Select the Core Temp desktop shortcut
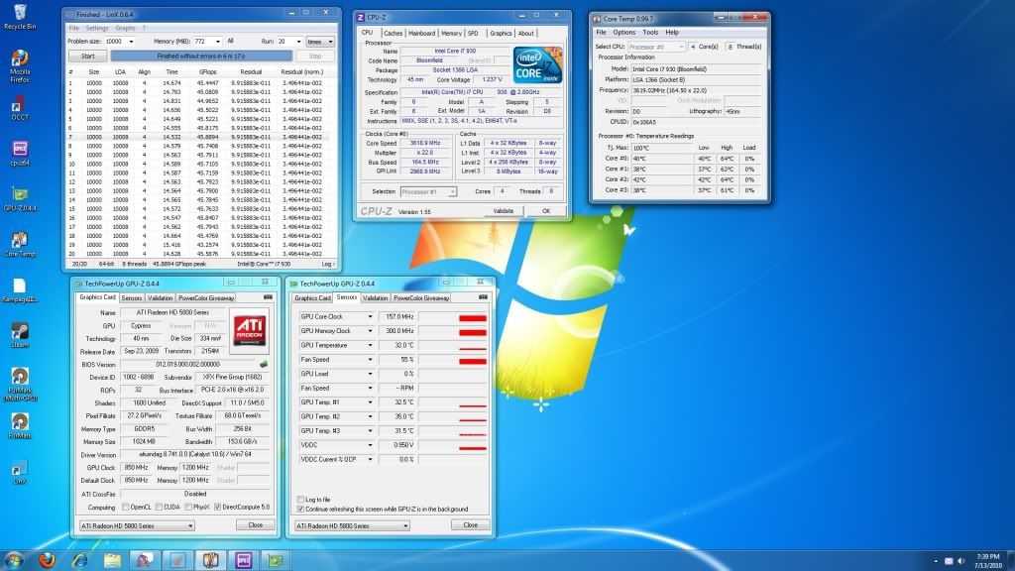Image resolution: width=1015 pixels, height=571 pixels. (20, 245)
